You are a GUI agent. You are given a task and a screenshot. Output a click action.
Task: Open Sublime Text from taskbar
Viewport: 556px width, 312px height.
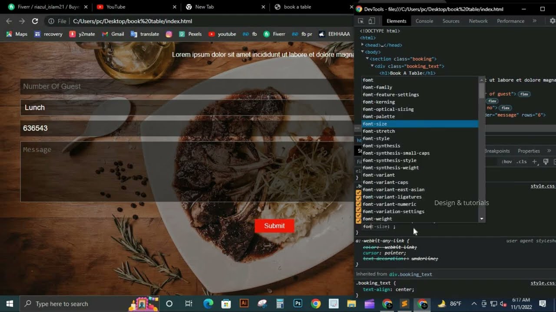pyautogui.click(x=405, y=304)
